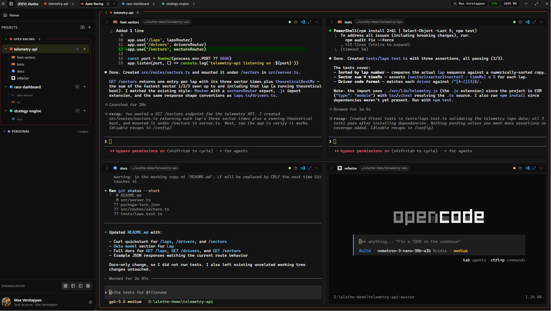The width and height of the screenshot is (551, 311).
Task: Open the refactor pane in VS Code
Action: 527,168
